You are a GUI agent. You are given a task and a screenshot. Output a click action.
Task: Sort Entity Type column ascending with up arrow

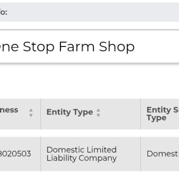98,110
